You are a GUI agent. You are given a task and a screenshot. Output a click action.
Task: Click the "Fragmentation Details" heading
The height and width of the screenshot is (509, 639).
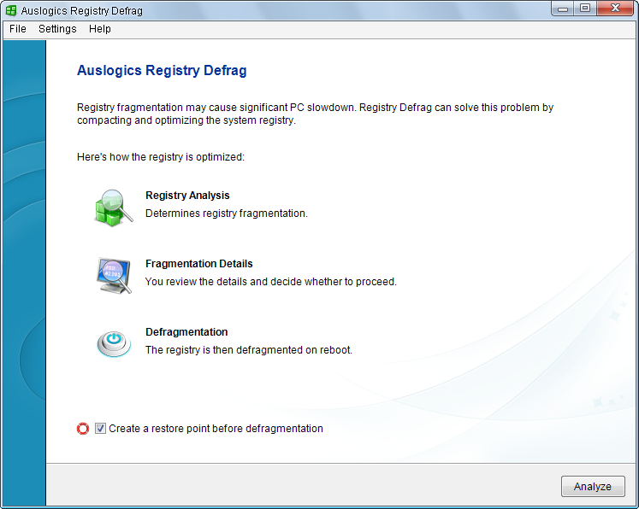198,264
